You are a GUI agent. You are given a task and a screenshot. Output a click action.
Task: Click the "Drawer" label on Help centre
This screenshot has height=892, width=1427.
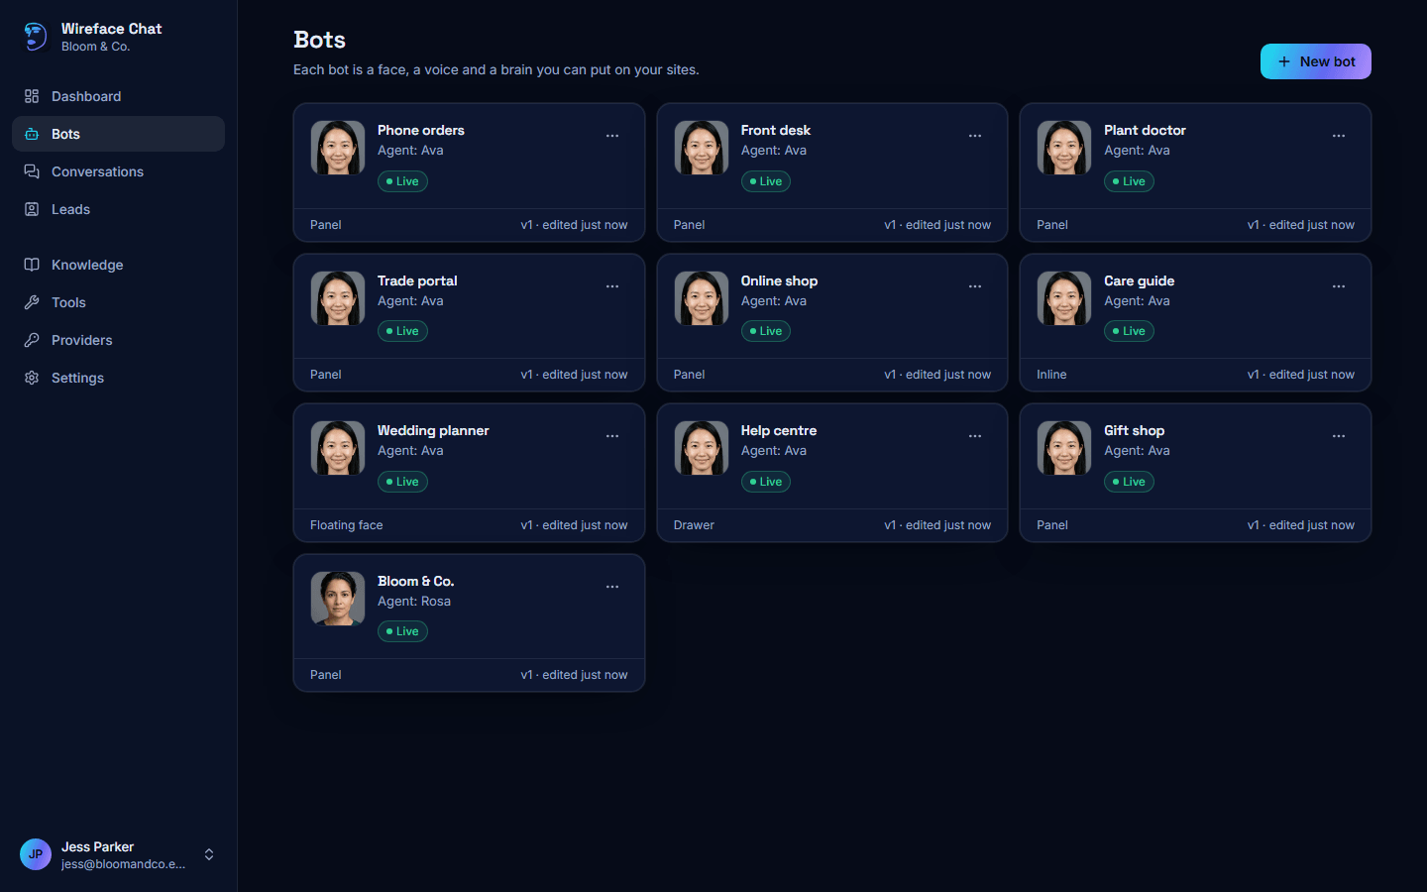[x=694, y=525]
